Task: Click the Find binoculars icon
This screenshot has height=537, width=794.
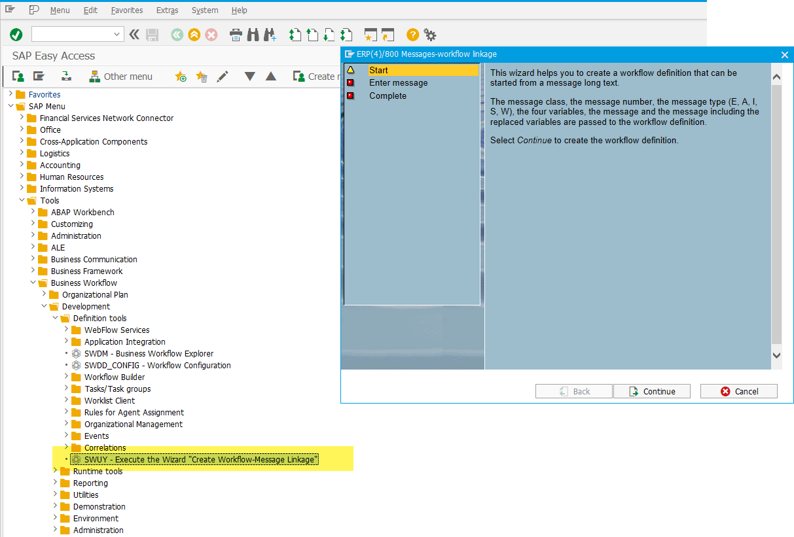Action: [253, 35]
